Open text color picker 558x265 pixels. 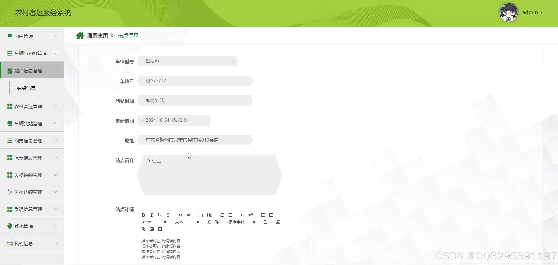coord(209,222)
